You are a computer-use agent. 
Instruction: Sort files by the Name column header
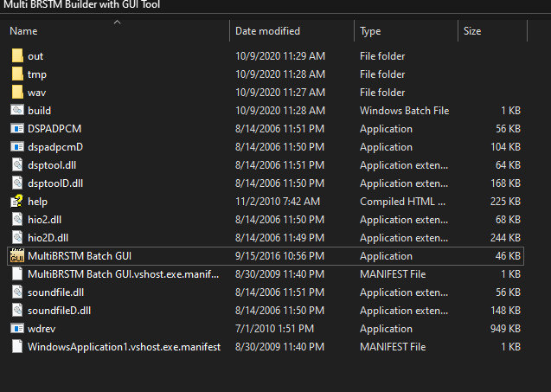[23, 31]
